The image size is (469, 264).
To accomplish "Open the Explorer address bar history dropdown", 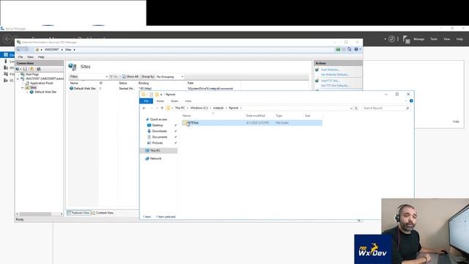I will click(x=351, y=108).
